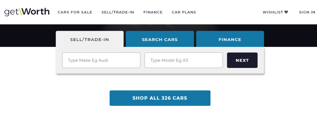This screenshot has width=317, height=121.
Task: Focus the Type Make input field
Action: [101, 60]
